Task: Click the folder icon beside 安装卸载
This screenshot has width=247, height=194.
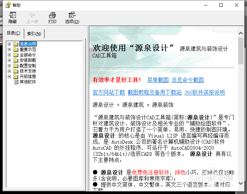Action: pyautogui.click(x=16, y=60)
